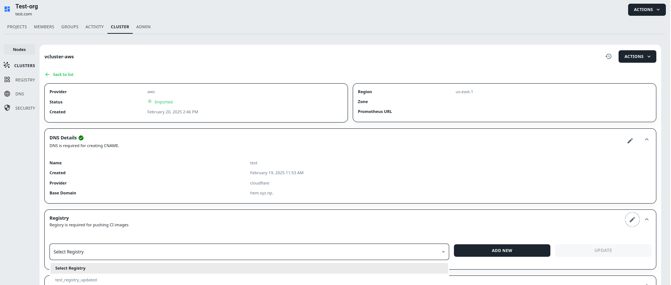
Task: Click the hem.xyz.np. base domain value
Action: point(262,193)
